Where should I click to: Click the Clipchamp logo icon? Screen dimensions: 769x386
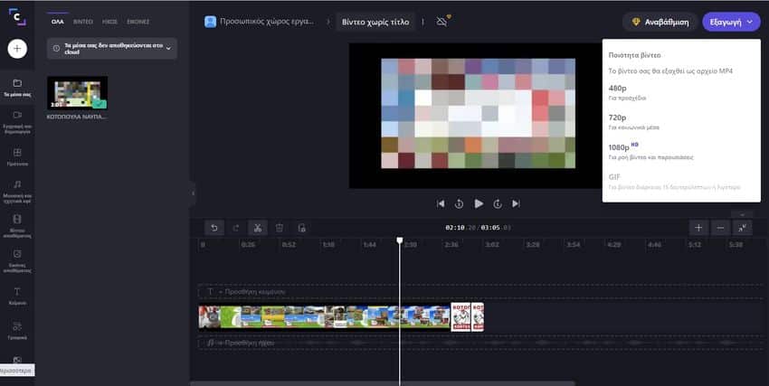(17, 17)
